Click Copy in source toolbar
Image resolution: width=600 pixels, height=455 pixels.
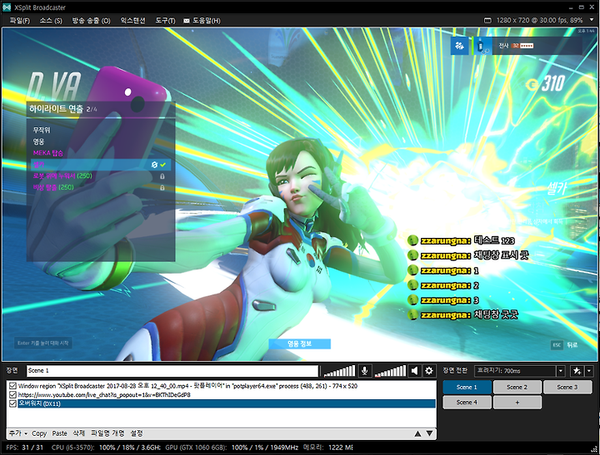click(x=39, y=433)
